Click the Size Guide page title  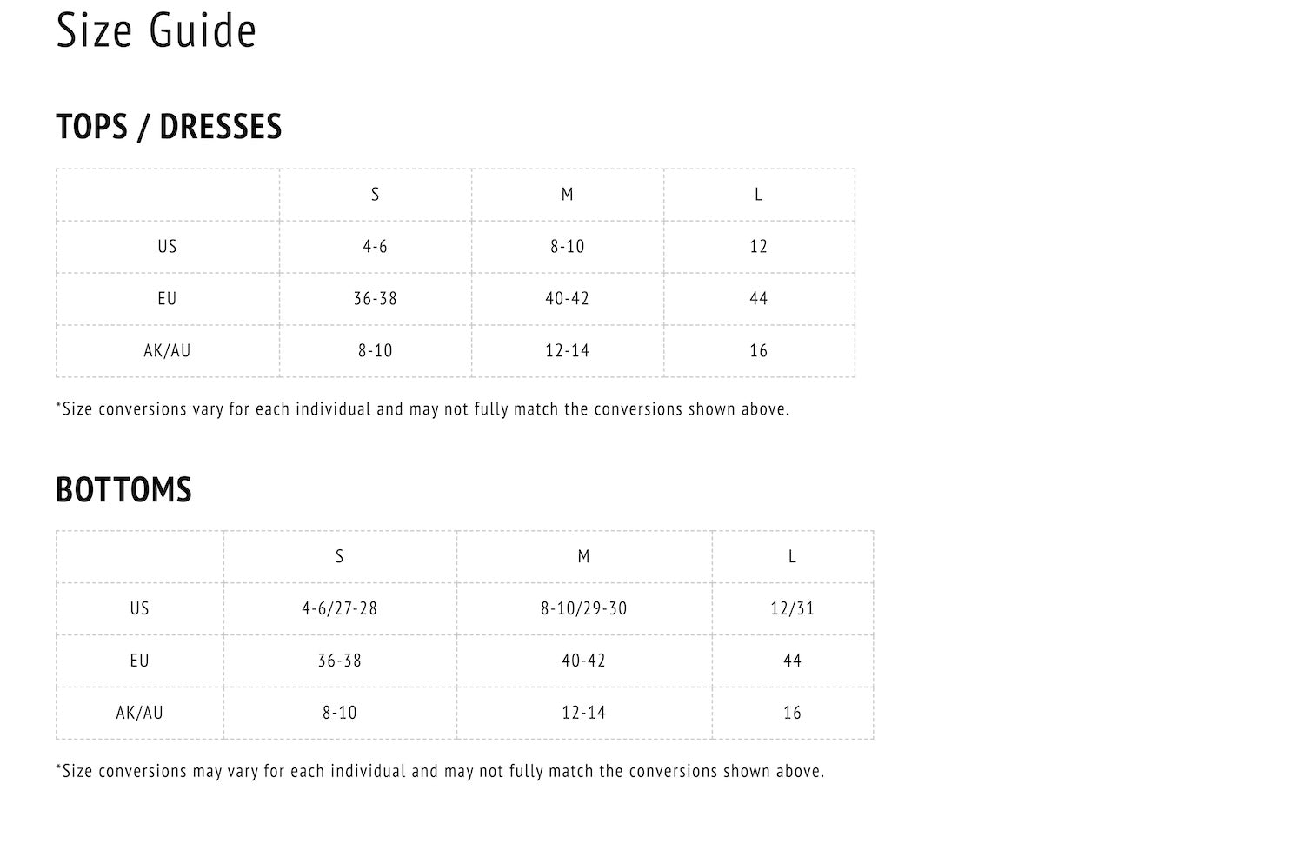coord(156,30)
